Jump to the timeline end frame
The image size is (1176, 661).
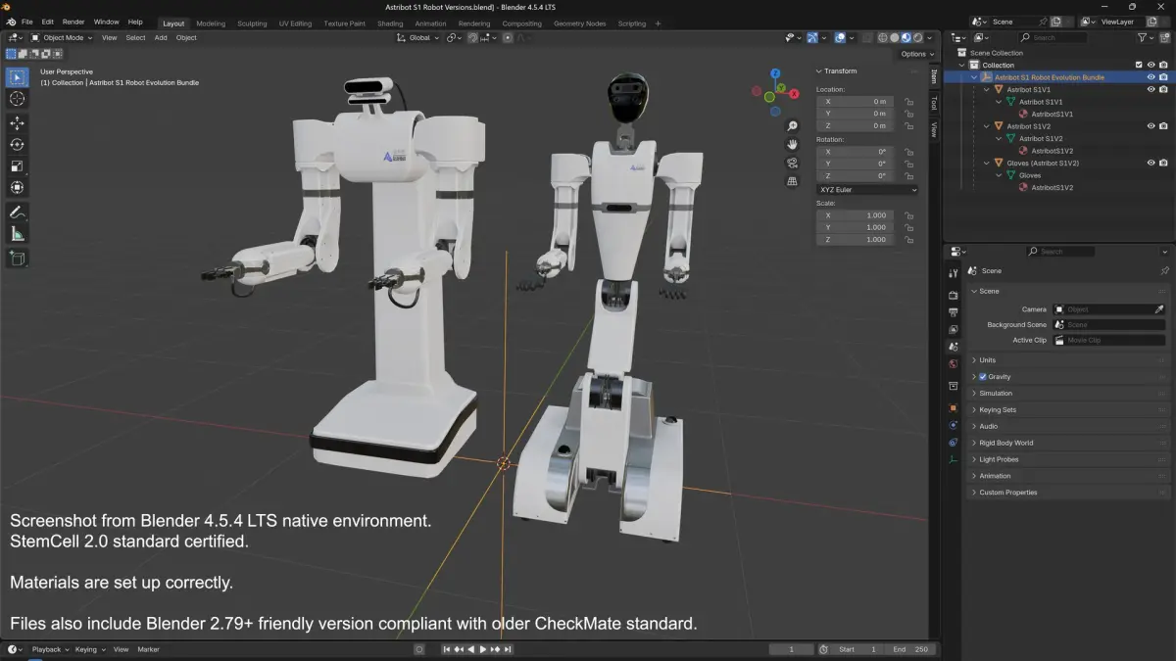pos(508,649)
